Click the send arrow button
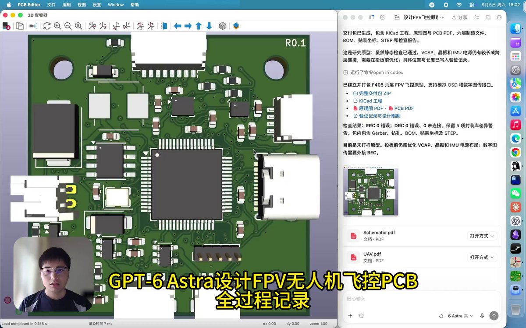The height and width of the screenshot is (328, 526). 494,316
